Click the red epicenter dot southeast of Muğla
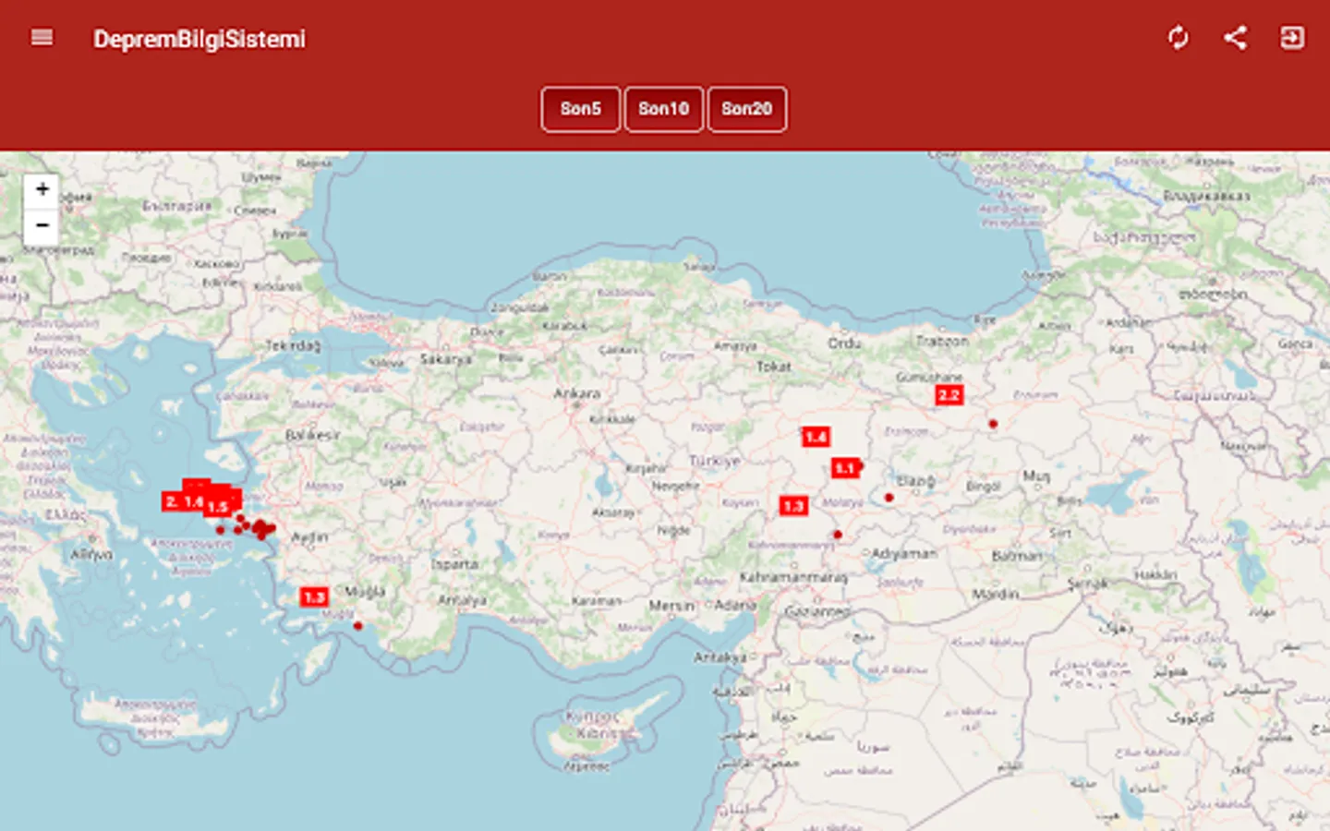This screenshot has width=1330, height=831. 358,626
